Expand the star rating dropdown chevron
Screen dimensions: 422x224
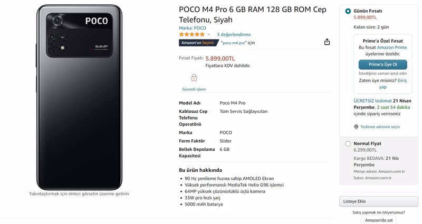208,34
